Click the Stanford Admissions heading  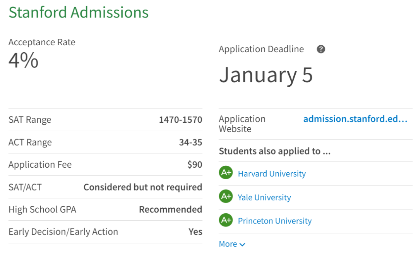coord(79,12)
